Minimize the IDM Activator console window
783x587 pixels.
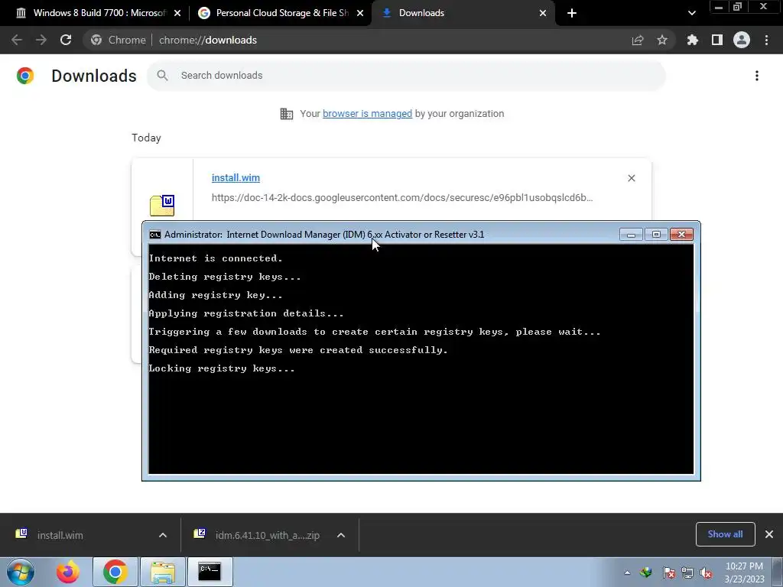click(x=631, y=235)
